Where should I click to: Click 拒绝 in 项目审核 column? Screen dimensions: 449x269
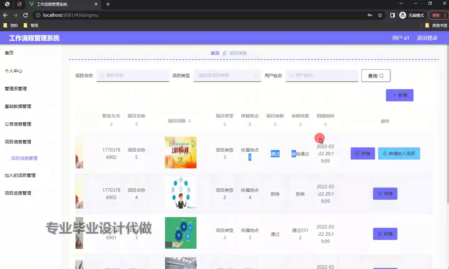click(x=275, y=194)
